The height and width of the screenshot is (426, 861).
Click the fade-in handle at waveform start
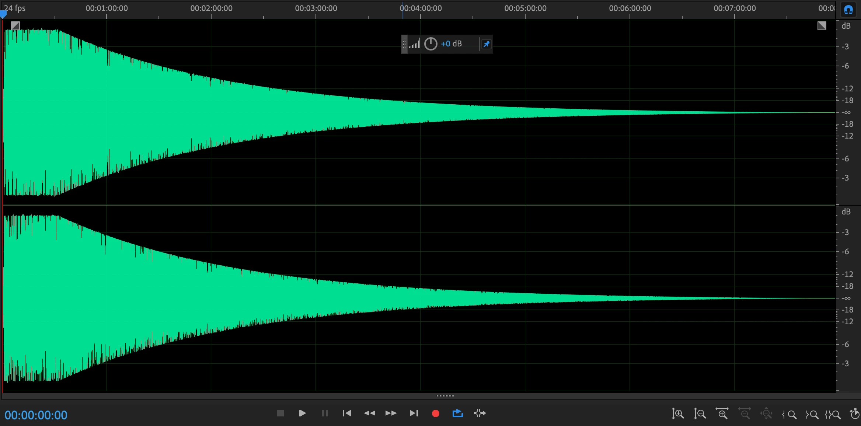tap(15, 25)
